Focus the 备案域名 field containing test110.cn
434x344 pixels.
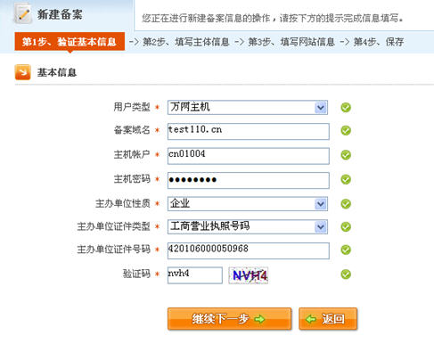(x=249, y=131)
